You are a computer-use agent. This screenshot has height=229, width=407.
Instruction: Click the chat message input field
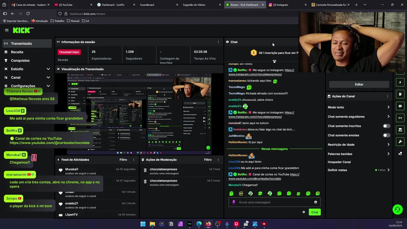point(274,202)
